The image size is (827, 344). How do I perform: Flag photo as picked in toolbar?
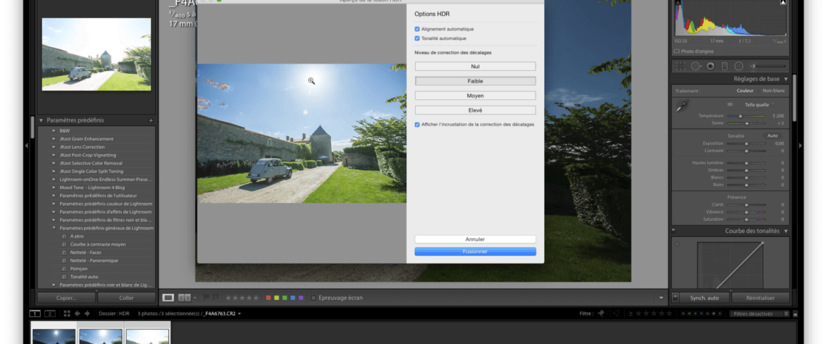click(x=206, y=298)
